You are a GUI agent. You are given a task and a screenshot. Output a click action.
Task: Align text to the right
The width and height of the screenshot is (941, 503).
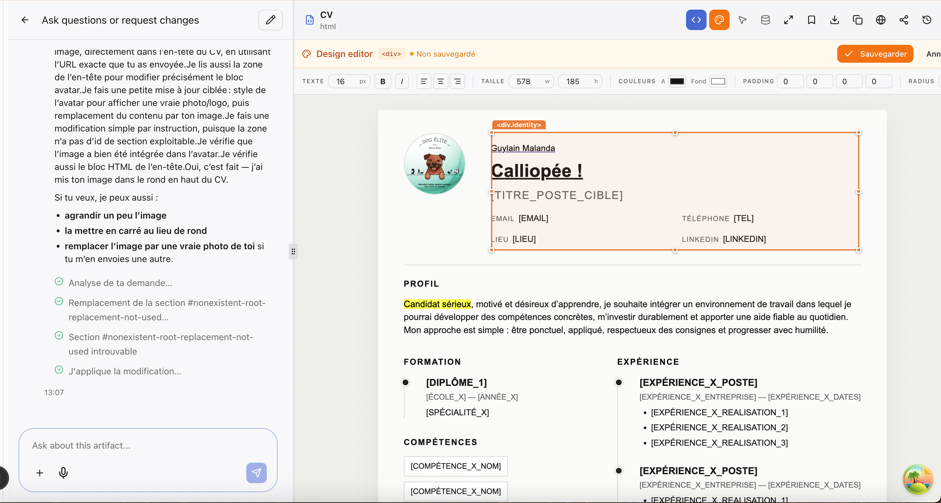point(457,81)
